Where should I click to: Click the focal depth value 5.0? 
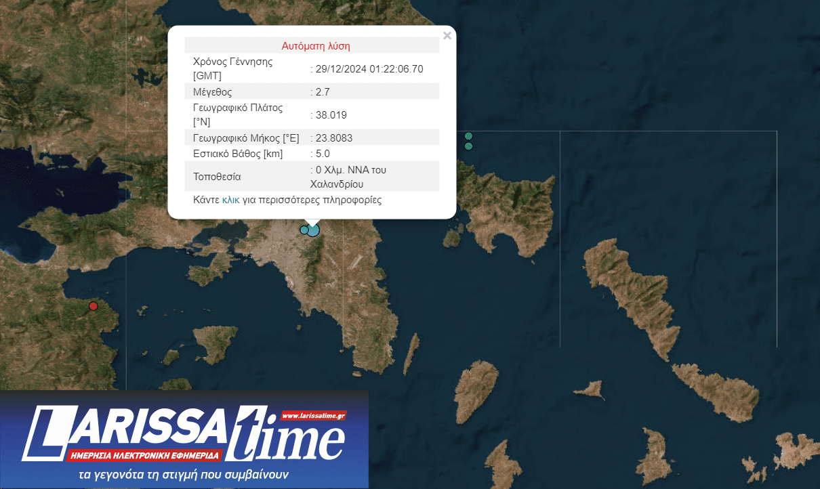coord(323,154)
